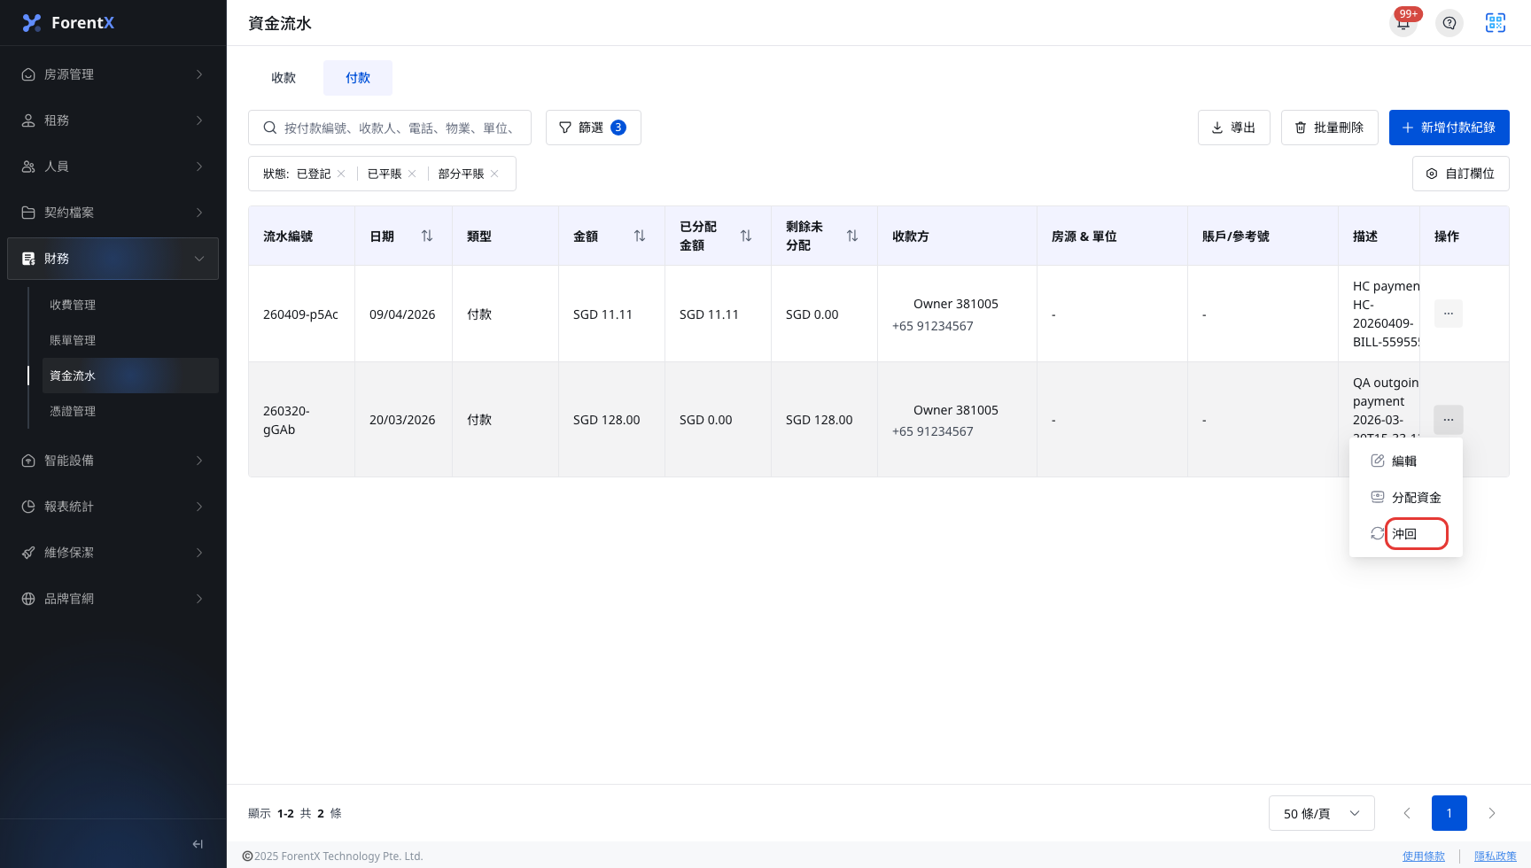Open 收費管理 in the sidebar
This screenshot has height=868, width=1531.
point(130,305)
